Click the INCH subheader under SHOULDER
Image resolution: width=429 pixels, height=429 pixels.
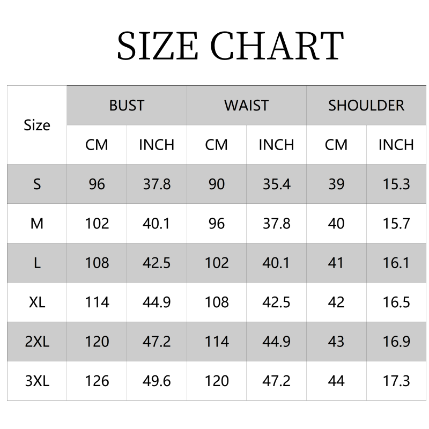click(x=396, y=145)
